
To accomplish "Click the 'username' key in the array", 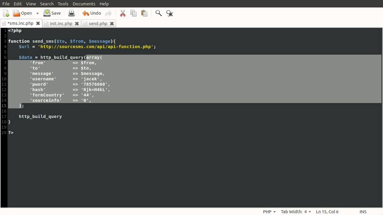I will (43, 79).
